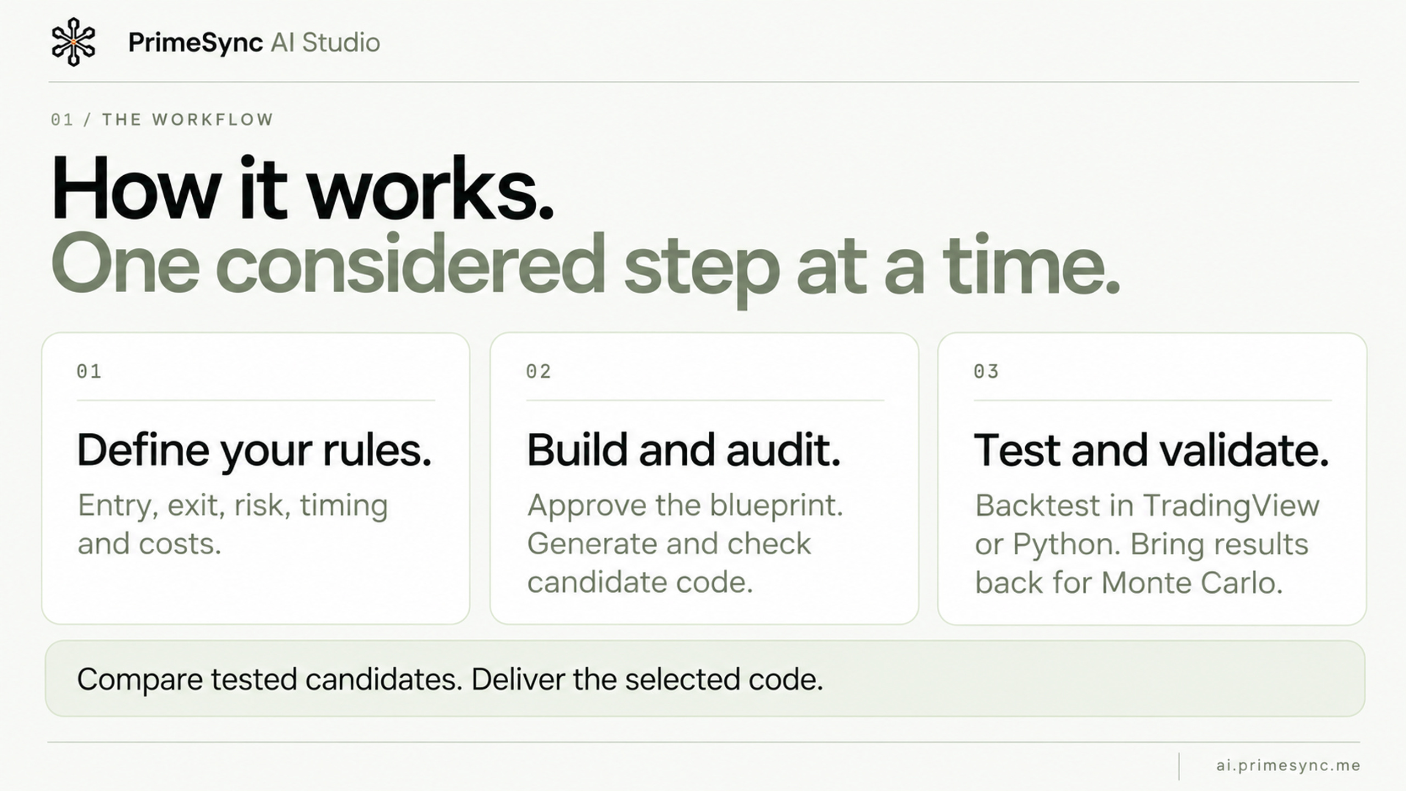Click the step number 01 in first card
The image size is (1406, 791).
(89, 371)
